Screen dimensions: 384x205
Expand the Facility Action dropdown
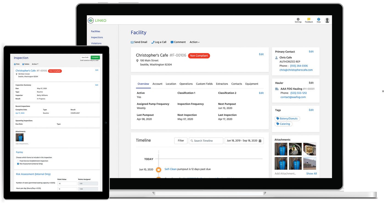point(194,42)
